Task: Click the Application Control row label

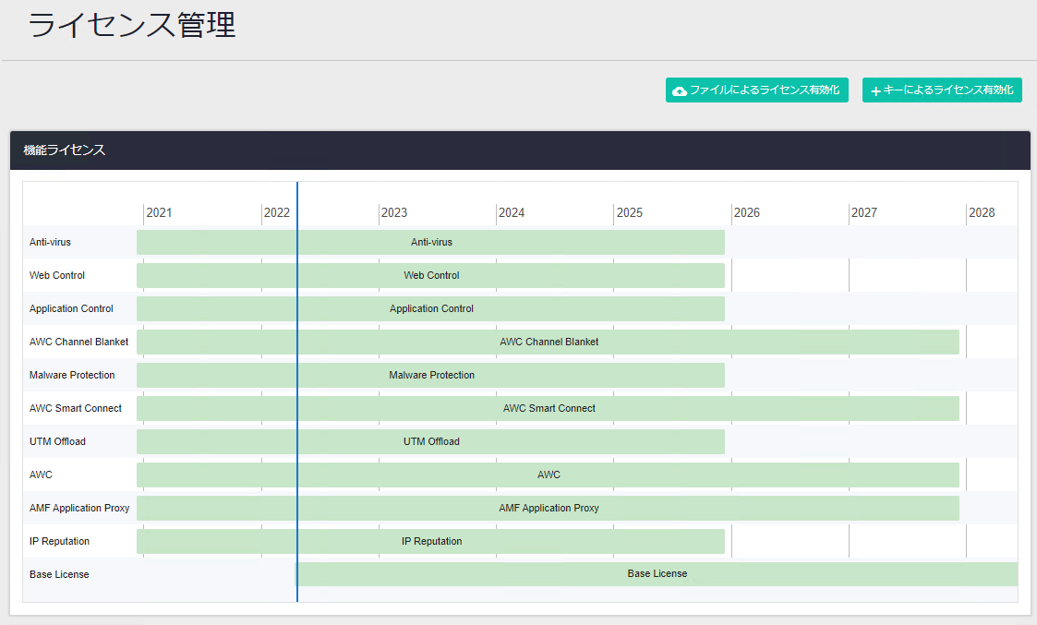Action: (x=71, y=309)
